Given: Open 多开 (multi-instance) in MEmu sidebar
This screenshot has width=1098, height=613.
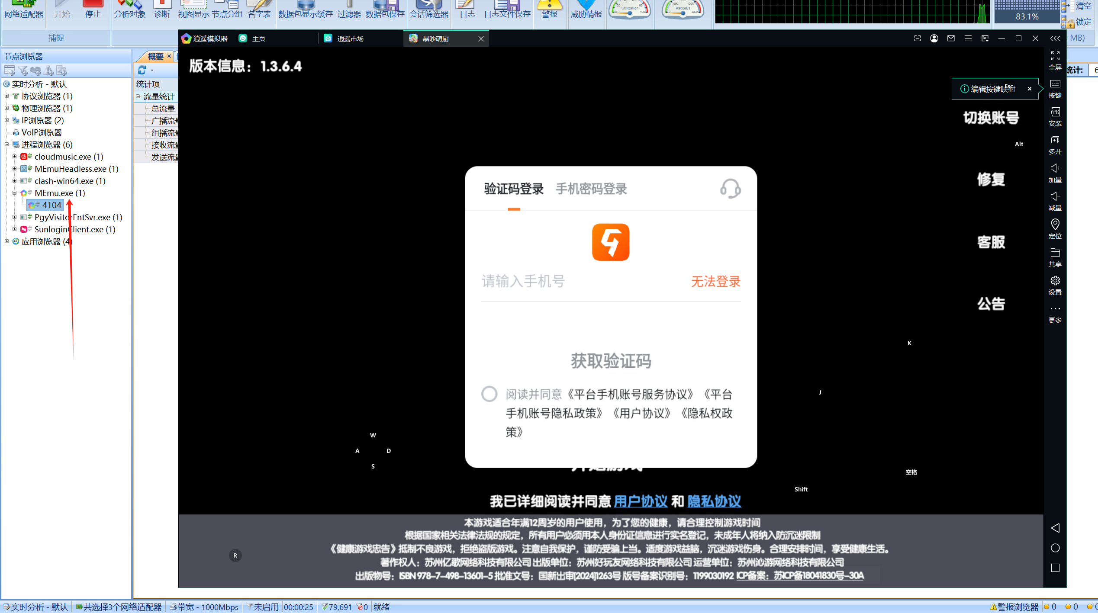Looking at the screenshot, I should tap(1055, 141).
